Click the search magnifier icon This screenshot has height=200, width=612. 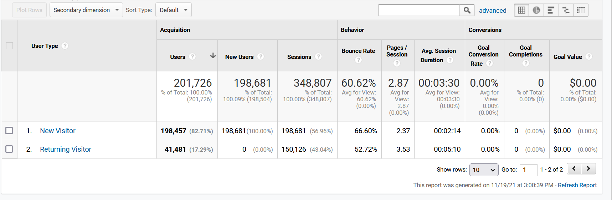tap(467, 10)
